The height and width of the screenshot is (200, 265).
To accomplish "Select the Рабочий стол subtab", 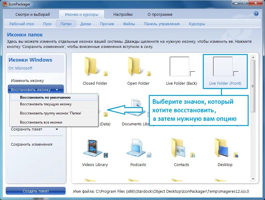I will coord(22,24).
